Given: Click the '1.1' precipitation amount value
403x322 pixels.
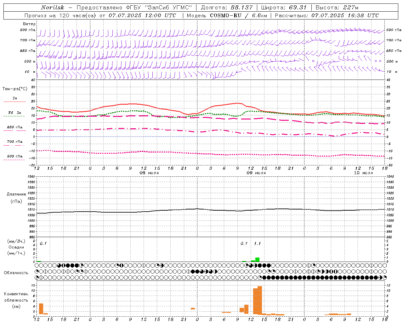Looking at the screenshot, I should pyautogui.click(x=257, y=244).
